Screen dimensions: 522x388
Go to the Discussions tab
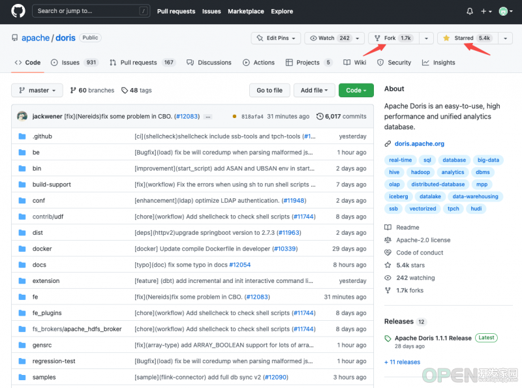[x=209, y=63]
